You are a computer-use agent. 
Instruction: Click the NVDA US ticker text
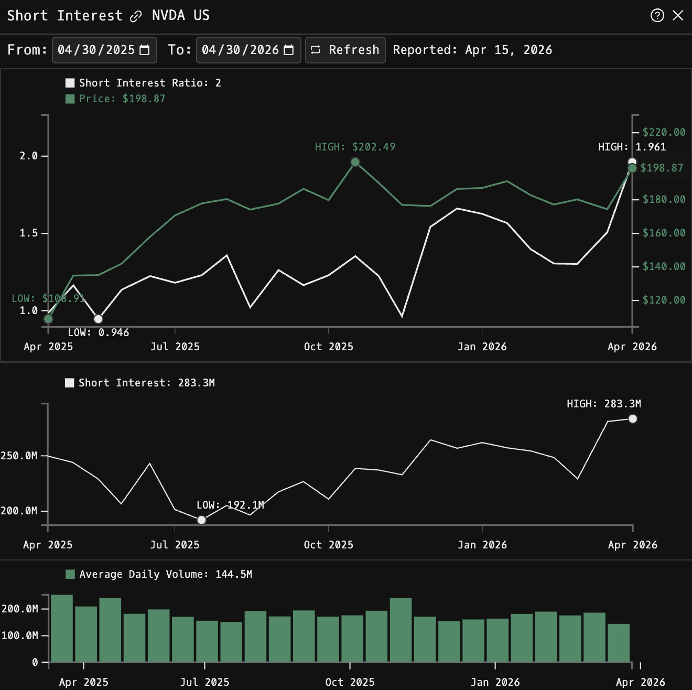point(181,15)
